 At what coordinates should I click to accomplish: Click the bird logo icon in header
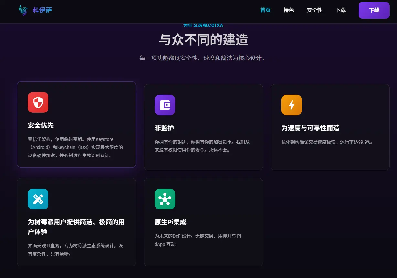click(24, 10)
